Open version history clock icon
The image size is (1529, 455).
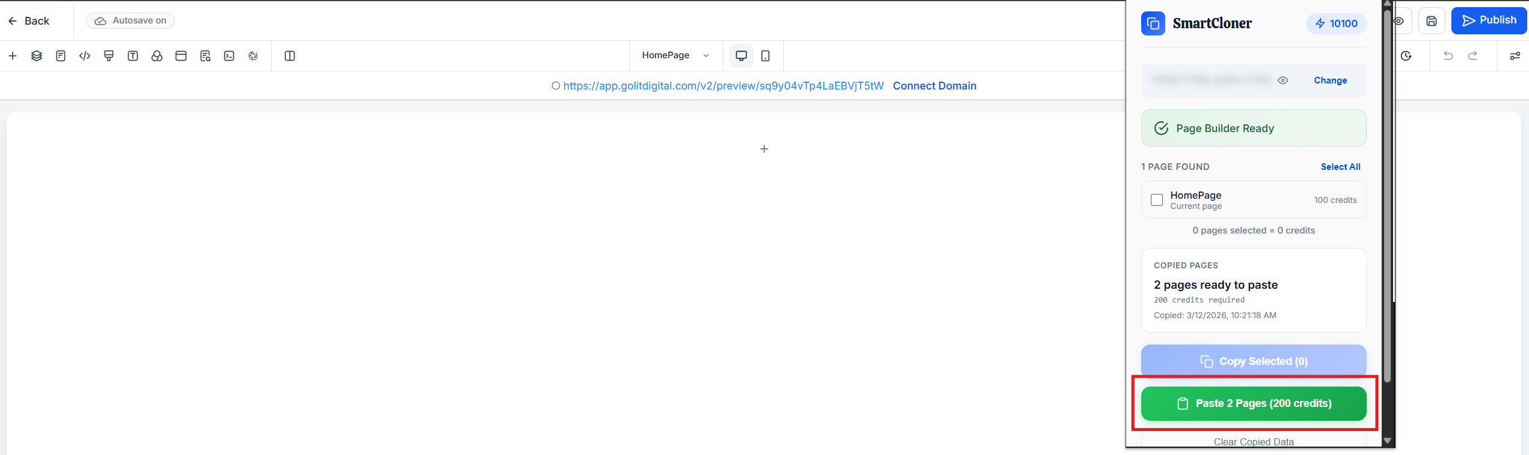(1406, 56)
